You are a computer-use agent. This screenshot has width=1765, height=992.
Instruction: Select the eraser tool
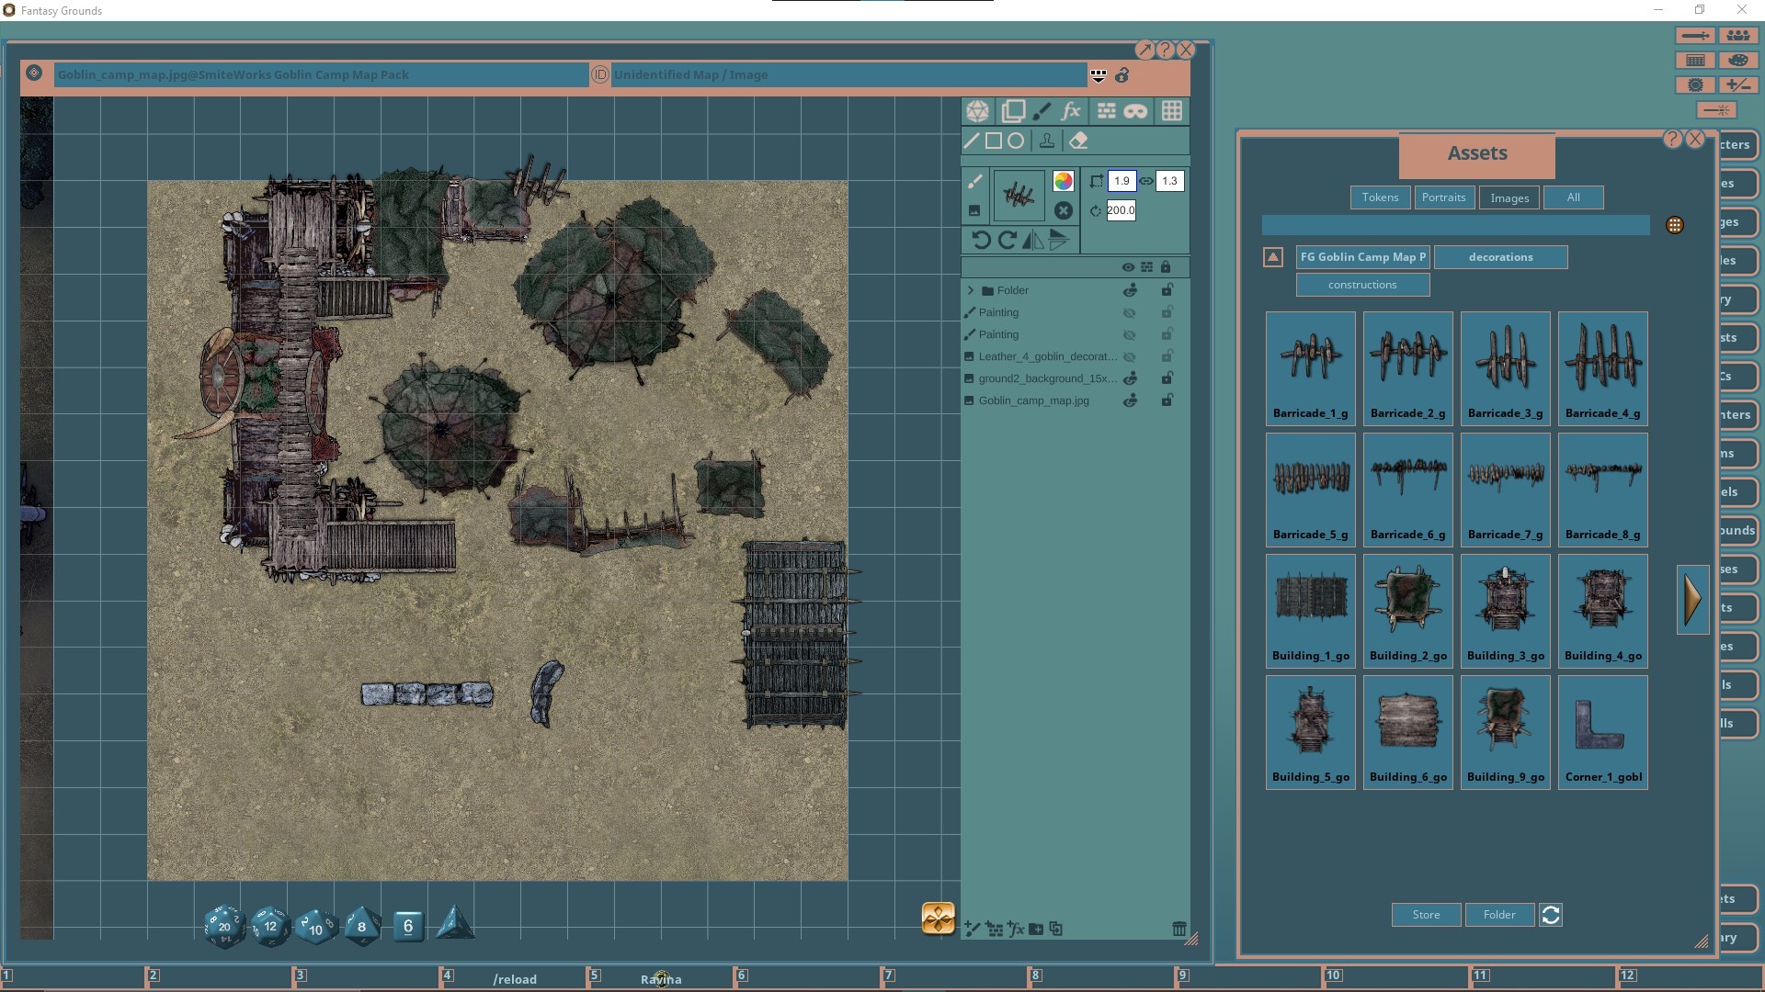click(1079, 141)
